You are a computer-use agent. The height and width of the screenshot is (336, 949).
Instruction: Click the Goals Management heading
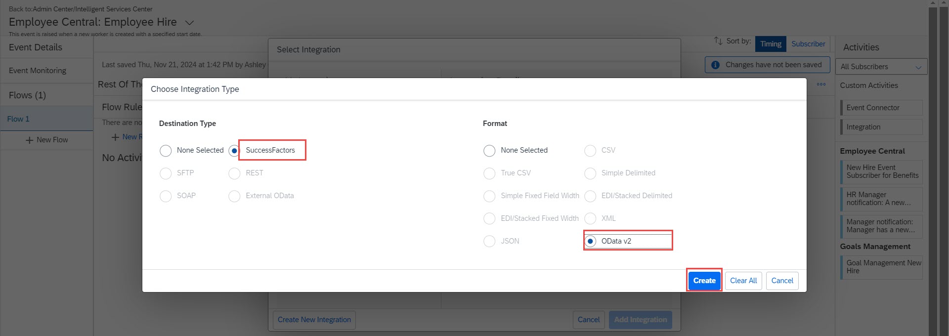click(875, 247)
